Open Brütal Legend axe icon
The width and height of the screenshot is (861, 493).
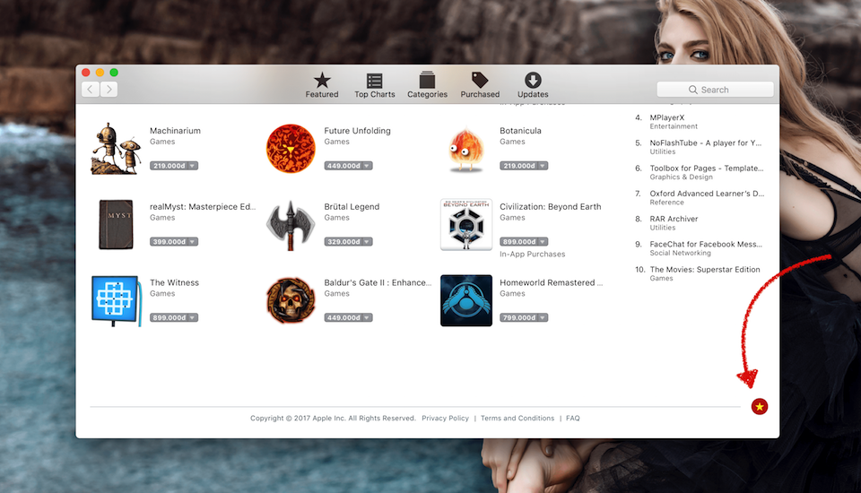point(291,225)
